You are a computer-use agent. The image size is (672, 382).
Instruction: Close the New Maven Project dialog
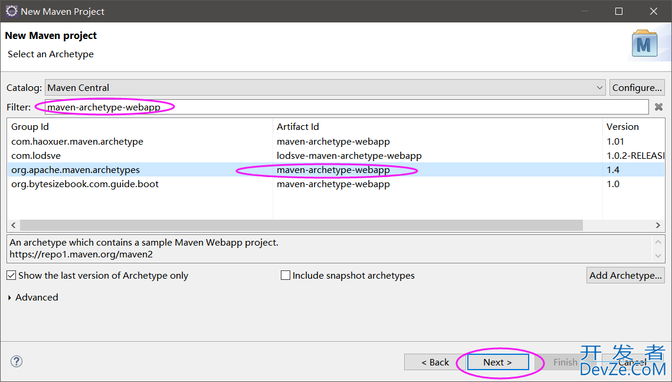click(x=654, y=11)
